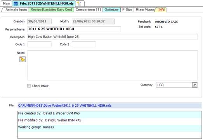The width and height of the screenshot is (203, 140).
Task: Click the broom icon beside Notes
Action: (23, 59)
